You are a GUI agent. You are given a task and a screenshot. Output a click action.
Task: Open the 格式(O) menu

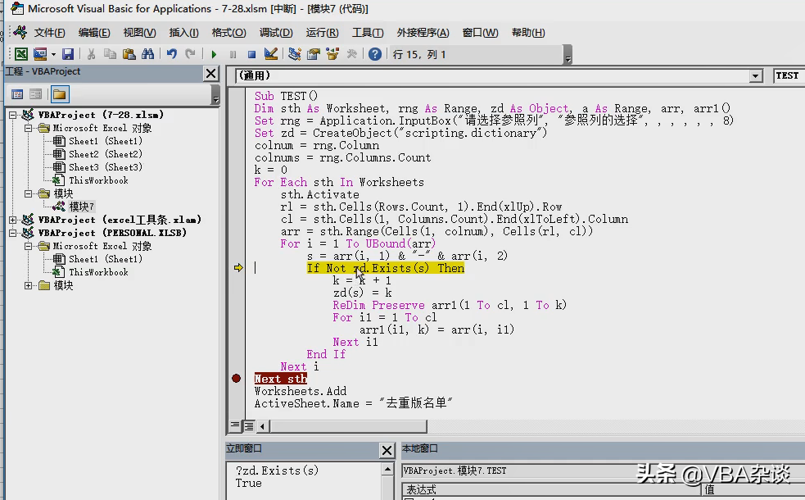(x=229, y=32)
